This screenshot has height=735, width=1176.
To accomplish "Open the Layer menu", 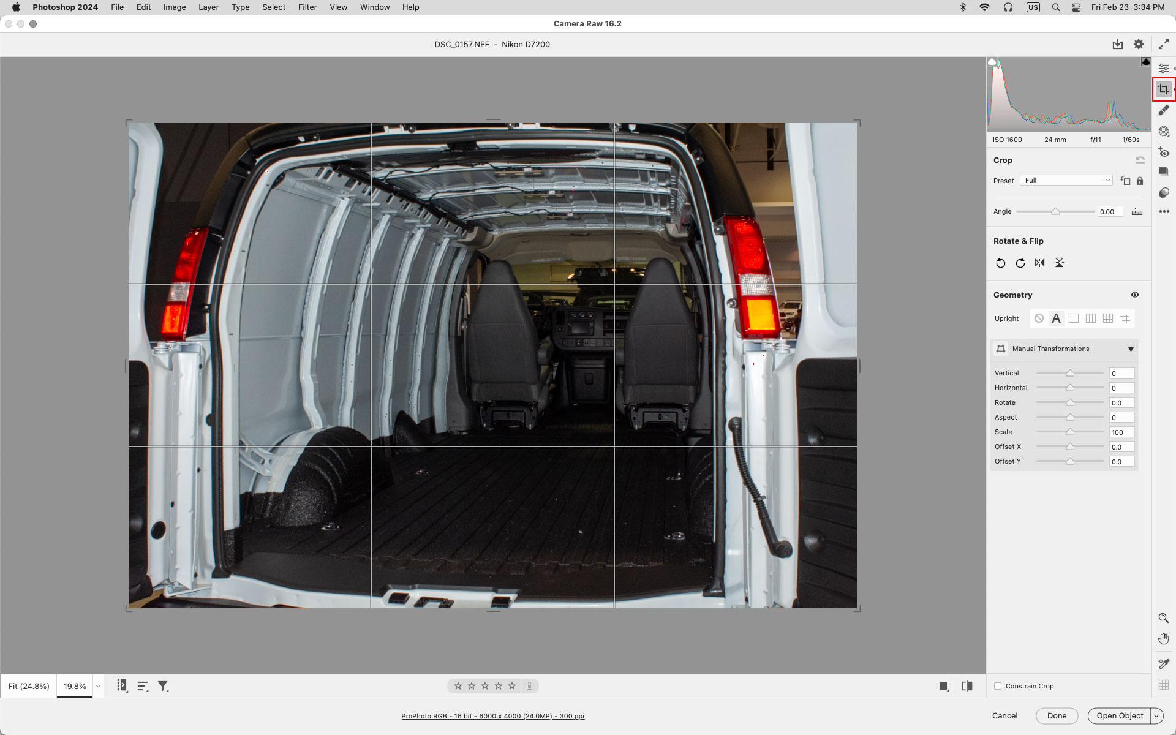I will pyautogui.click(x=208, y=7).
